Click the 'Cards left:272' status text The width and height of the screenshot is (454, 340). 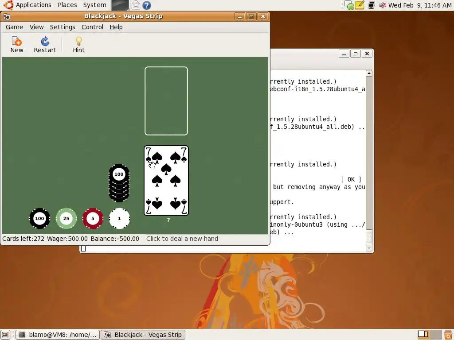click(x=23, y=239)
